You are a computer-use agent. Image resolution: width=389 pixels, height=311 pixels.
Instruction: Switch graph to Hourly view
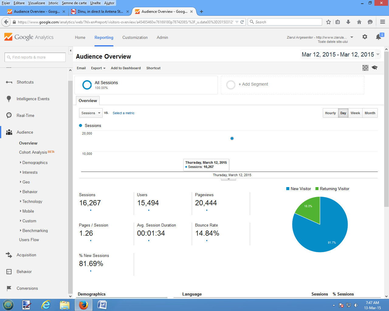330,113
